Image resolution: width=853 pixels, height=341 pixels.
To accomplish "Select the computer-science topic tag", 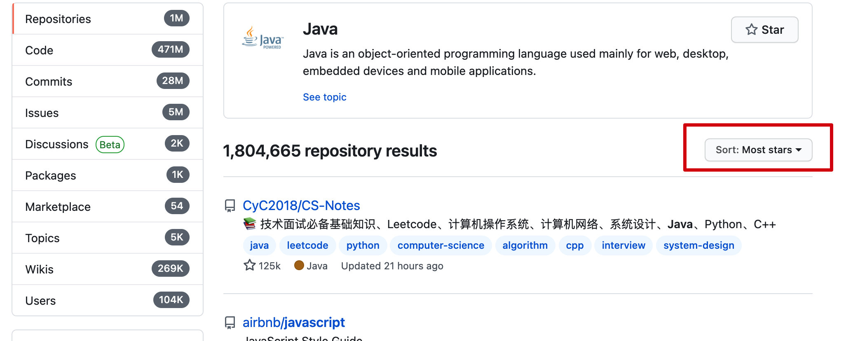I will coord(441,245).
